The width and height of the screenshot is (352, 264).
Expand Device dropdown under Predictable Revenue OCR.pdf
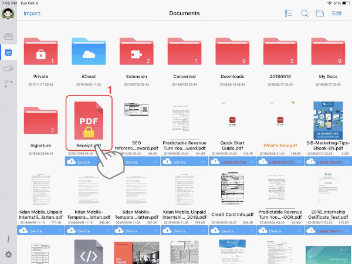click(x=299, y=231)
